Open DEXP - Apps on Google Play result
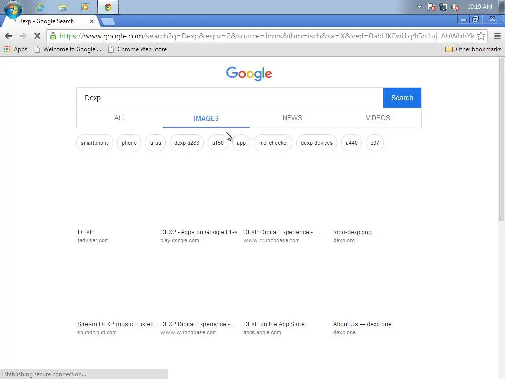Viewport: 505px width, 379px height. (199, 232)
